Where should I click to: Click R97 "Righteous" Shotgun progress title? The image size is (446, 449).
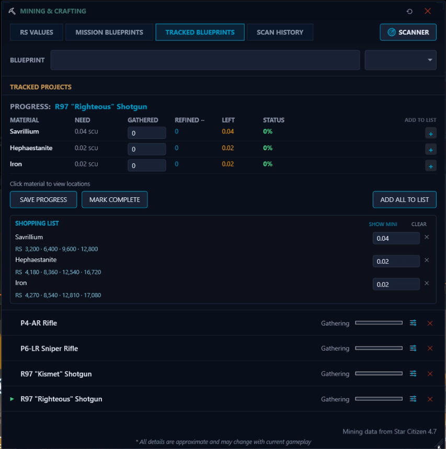click(x=101, y=107)
